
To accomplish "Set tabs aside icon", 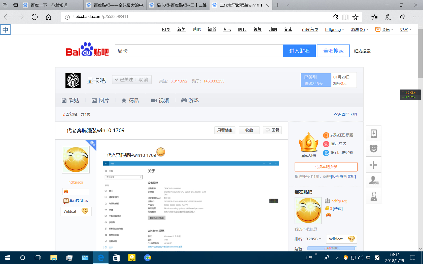I will pyautogui.click(x=15, y=5).
